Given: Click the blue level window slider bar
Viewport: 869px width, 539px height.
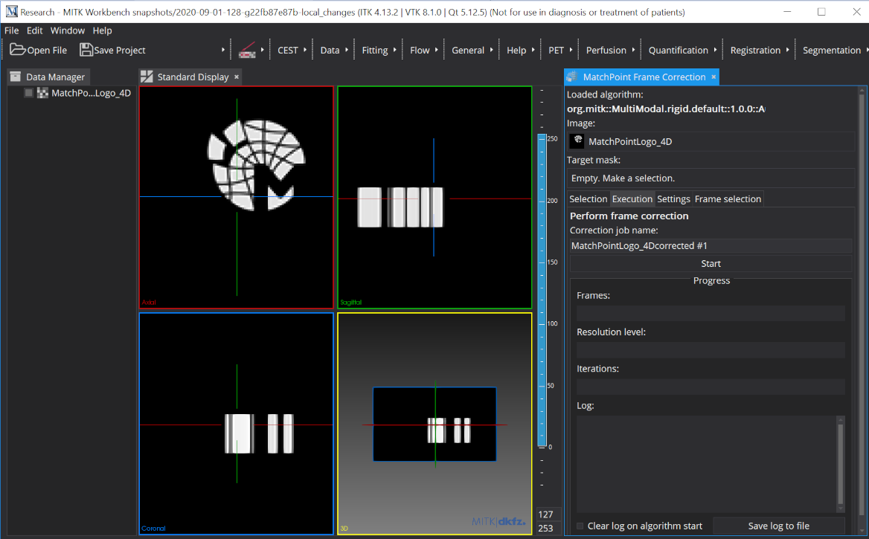Looking at the screenshot, I should pos(542,291).
